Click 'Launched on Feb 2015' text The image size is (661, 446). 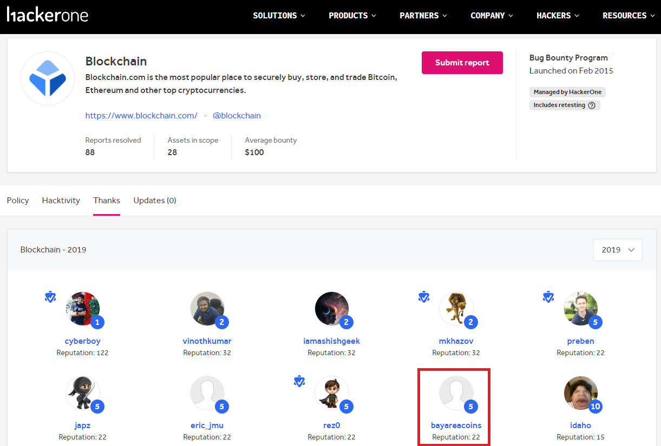pyautogui.click(x=571, y=71)
